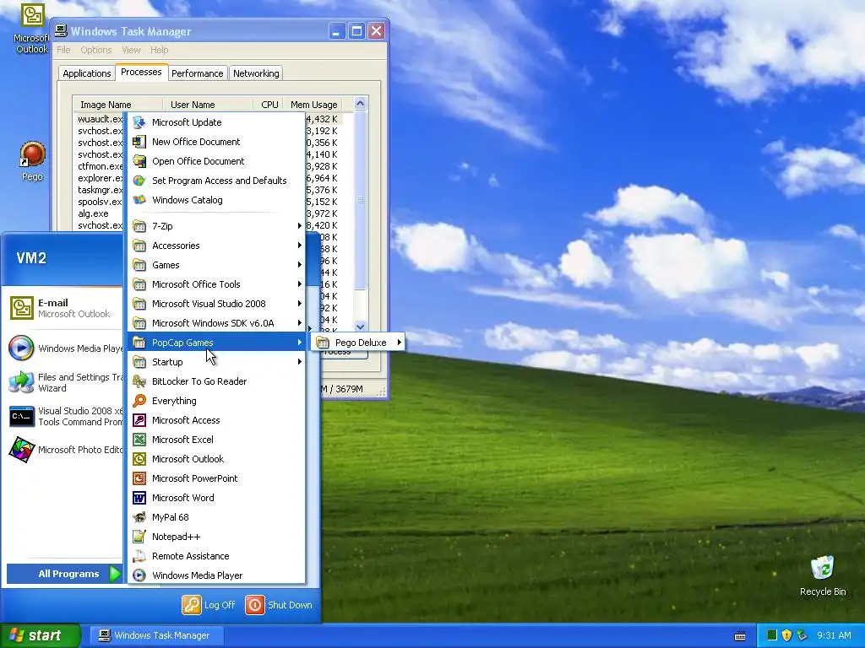Screen dimensions: 865x648
Task: Select the spoolsv.exe process row
Action: [100, 202]
